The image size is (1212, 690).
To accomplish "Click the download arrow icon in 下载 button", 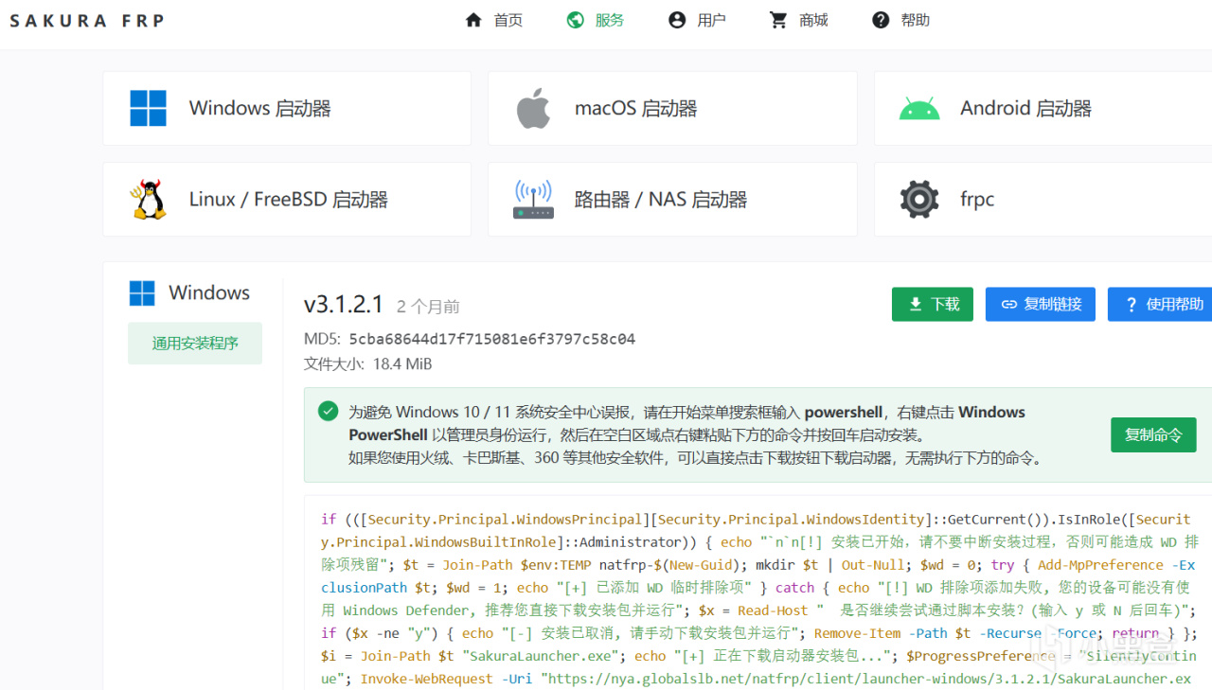I will click(x=916, y=304).
